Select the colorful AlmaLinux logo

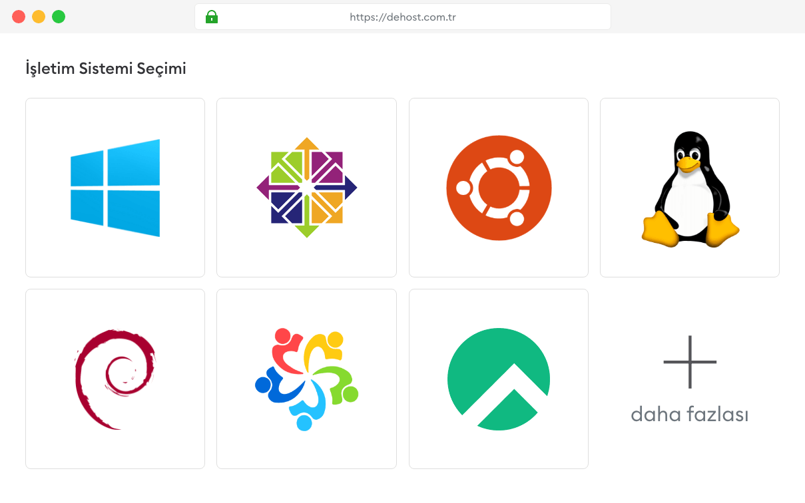coord(306,379)
